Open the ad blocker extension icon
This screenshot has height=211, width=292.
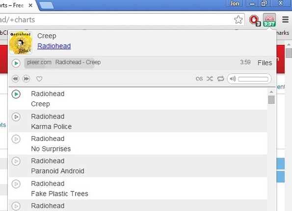(255, 20)
